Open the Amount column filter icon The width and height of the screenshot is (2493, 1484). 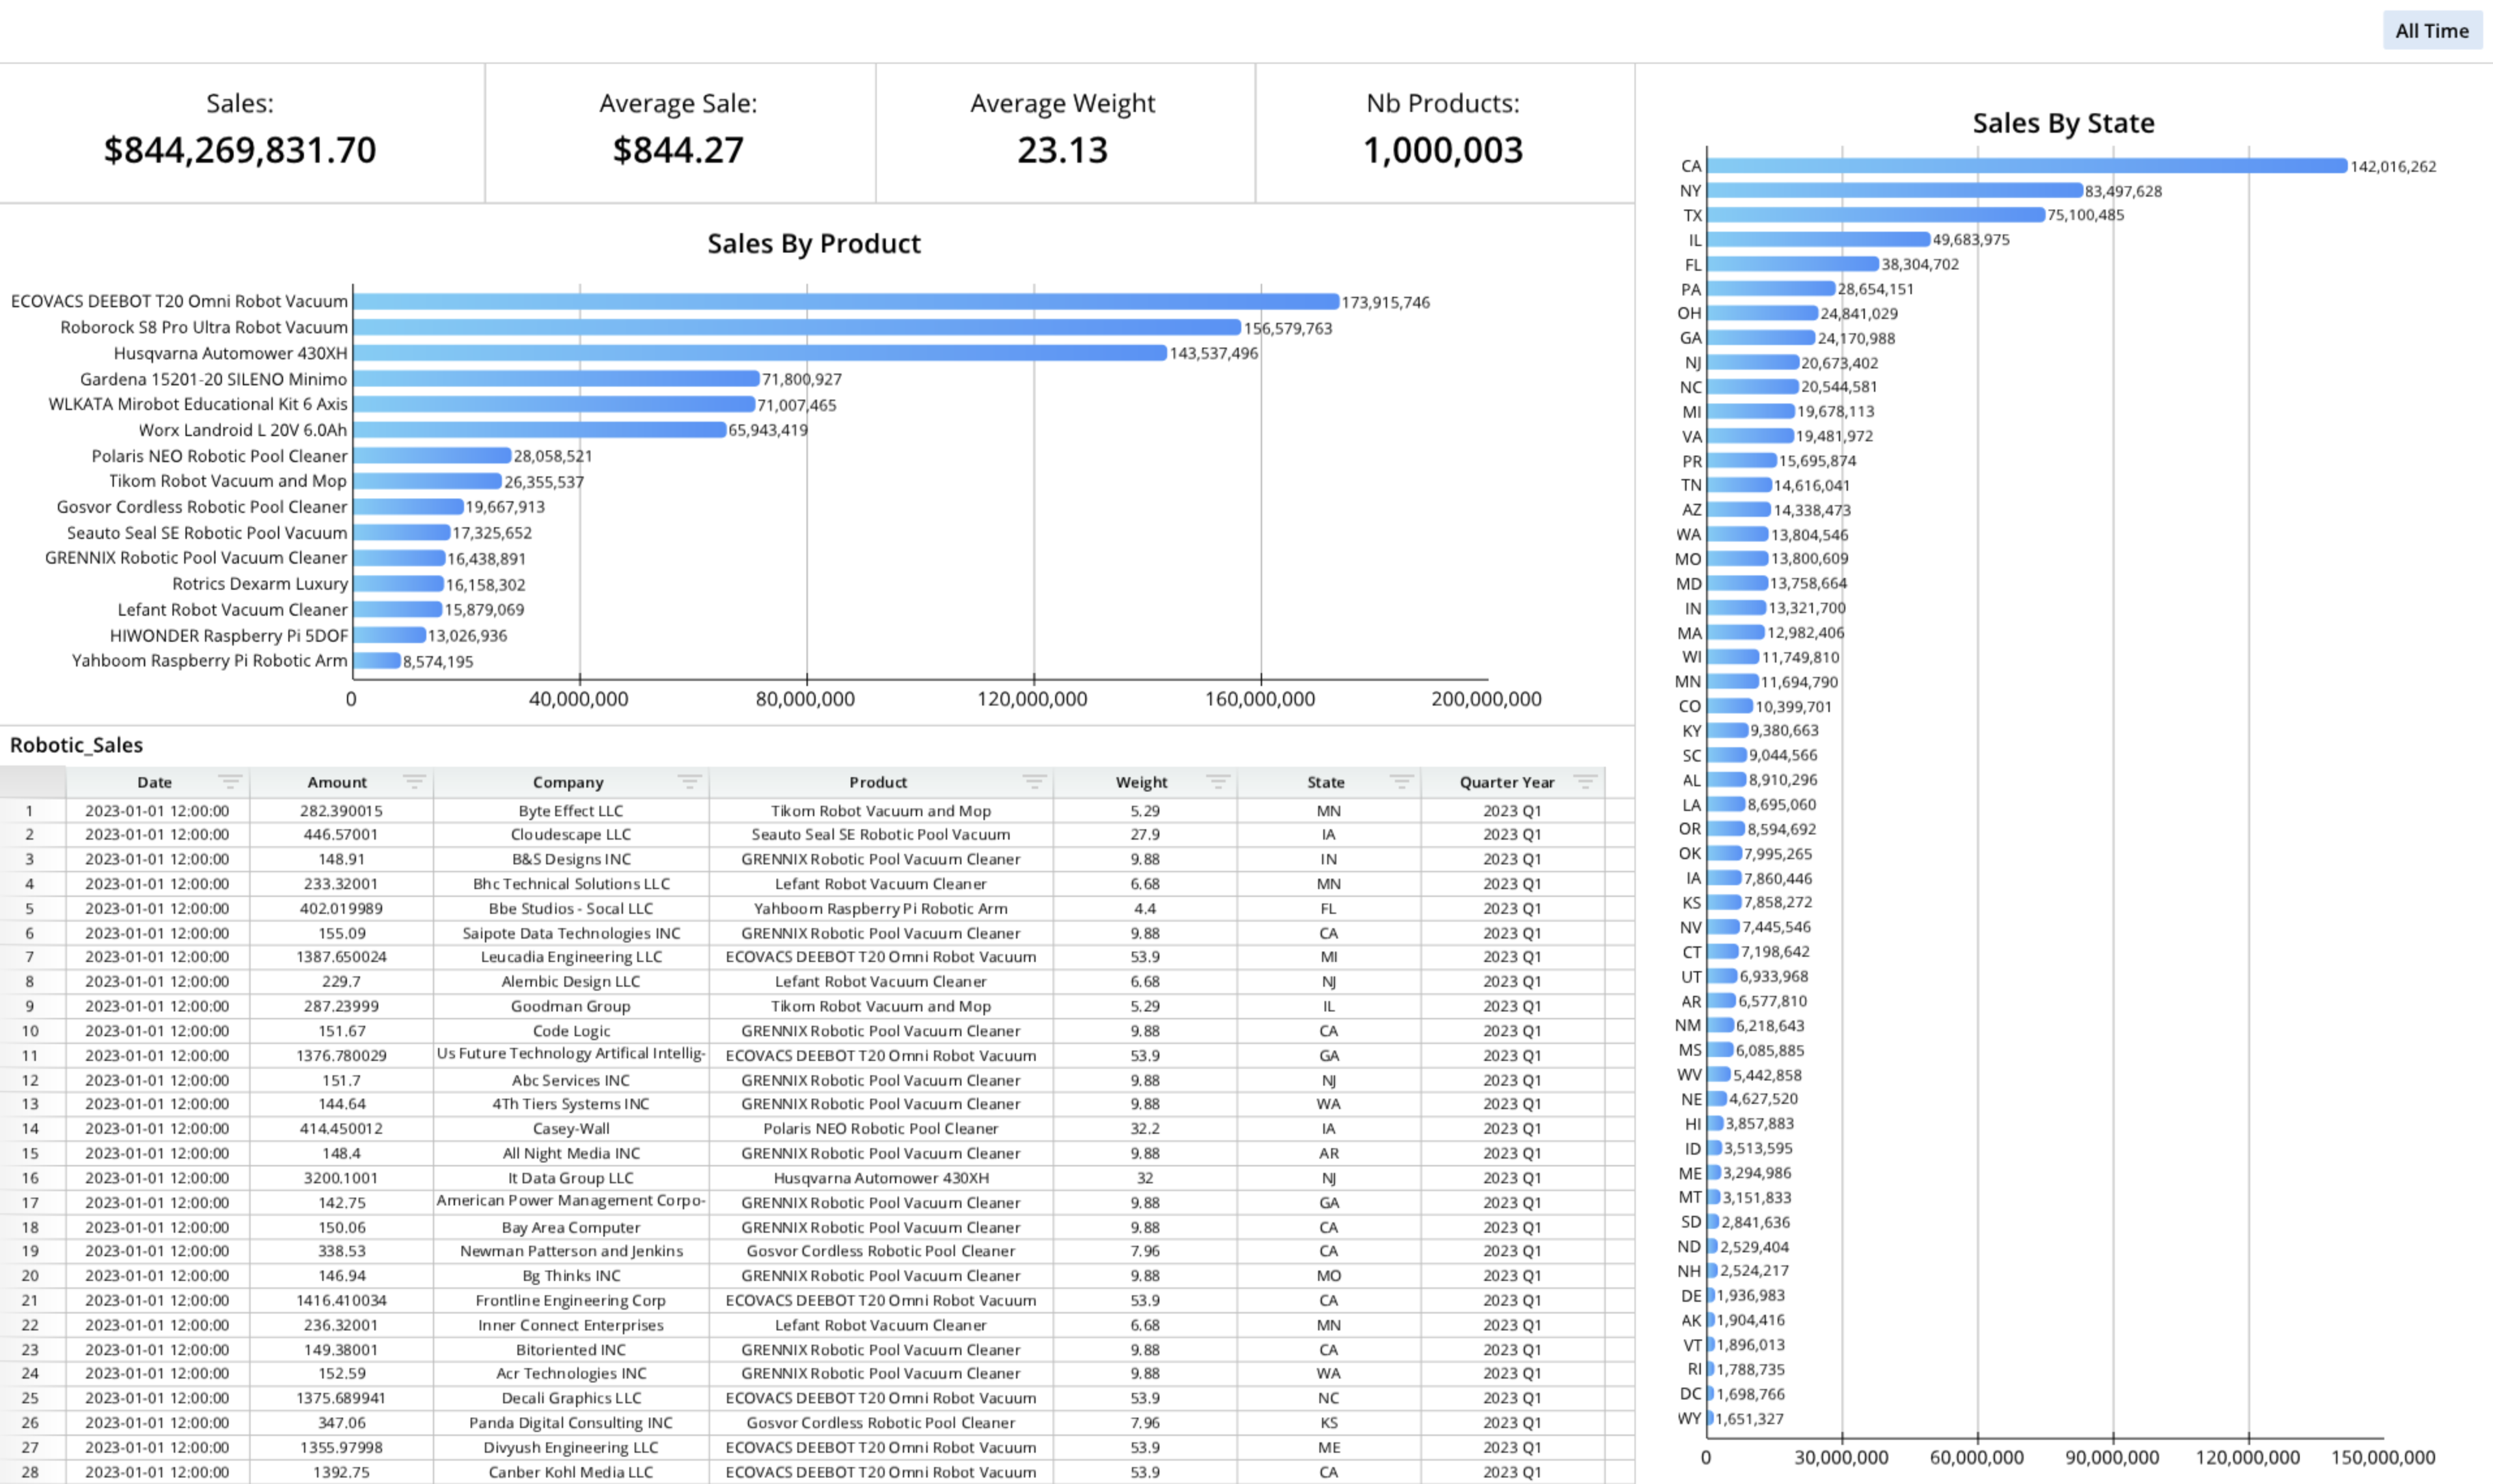(x=414, y=781)
